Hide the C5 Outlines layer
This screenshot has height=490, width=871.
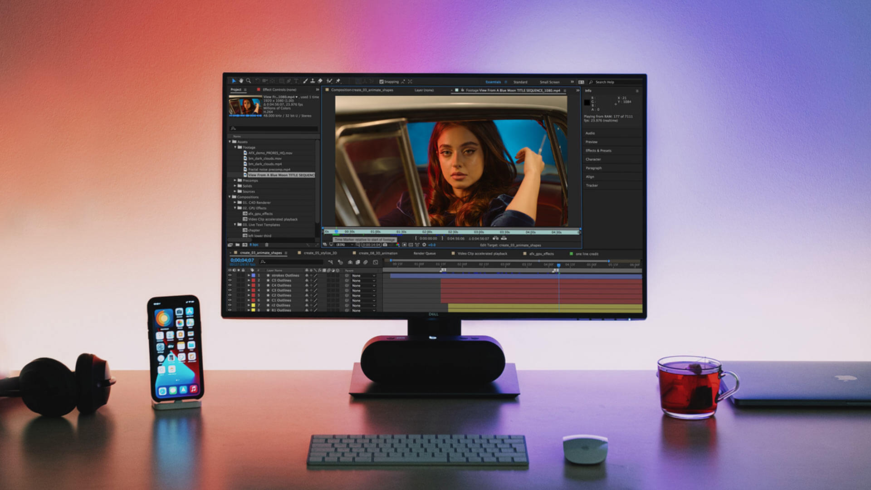point(230,280)
